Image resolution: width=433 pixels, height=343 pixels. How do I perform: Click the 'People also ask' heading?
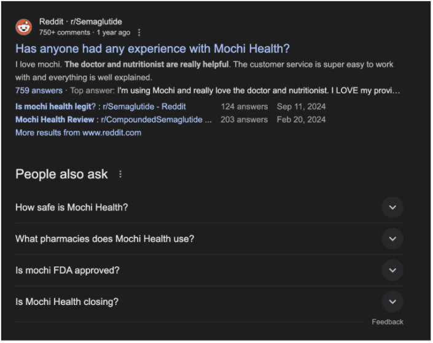[61, 174]
